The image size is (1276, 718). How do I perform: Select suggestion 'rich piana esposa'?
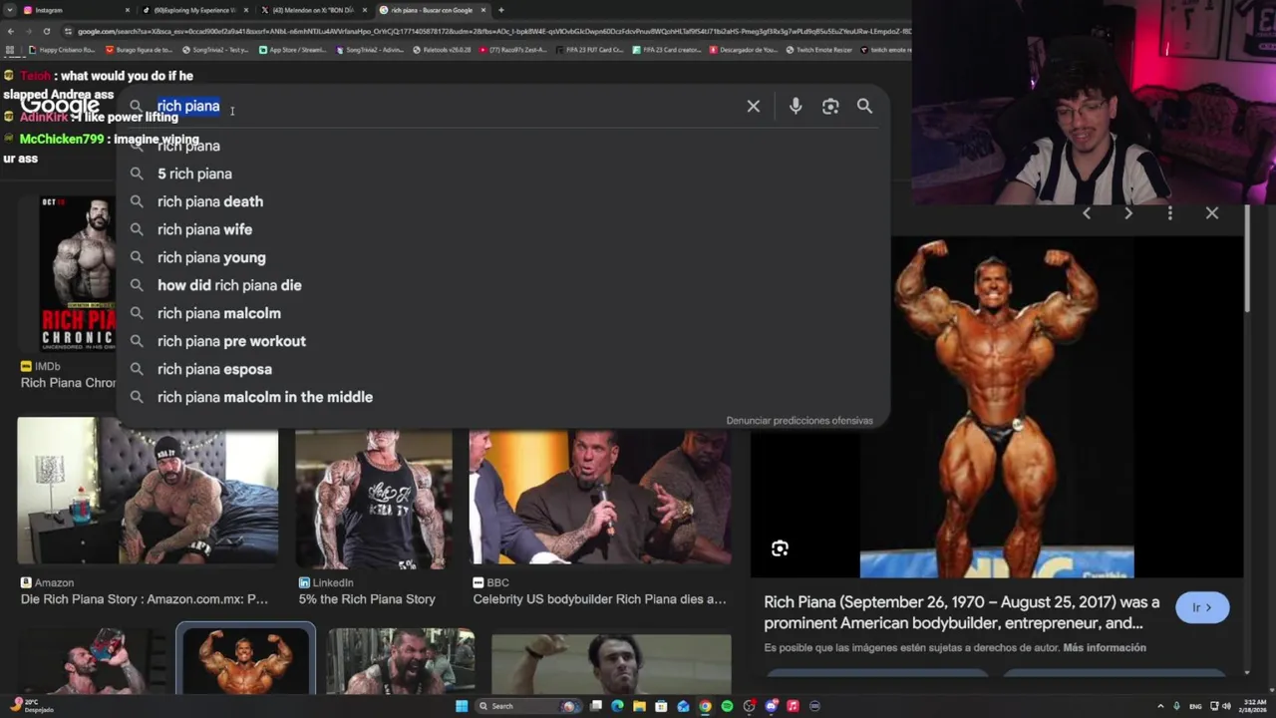coord(503,369)
